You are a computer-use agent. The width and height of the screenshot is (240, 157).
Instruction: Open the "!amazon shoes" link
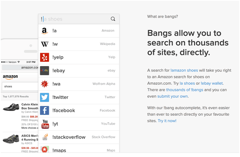click(184, 70)
